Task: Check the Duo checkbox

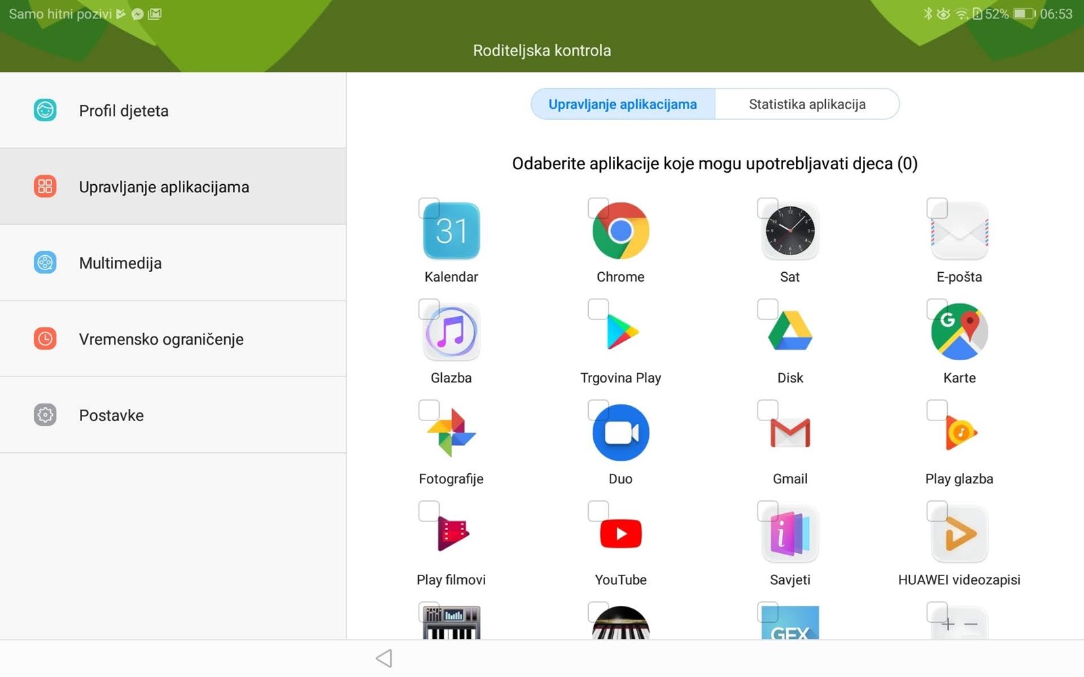Action: [598, 410]
